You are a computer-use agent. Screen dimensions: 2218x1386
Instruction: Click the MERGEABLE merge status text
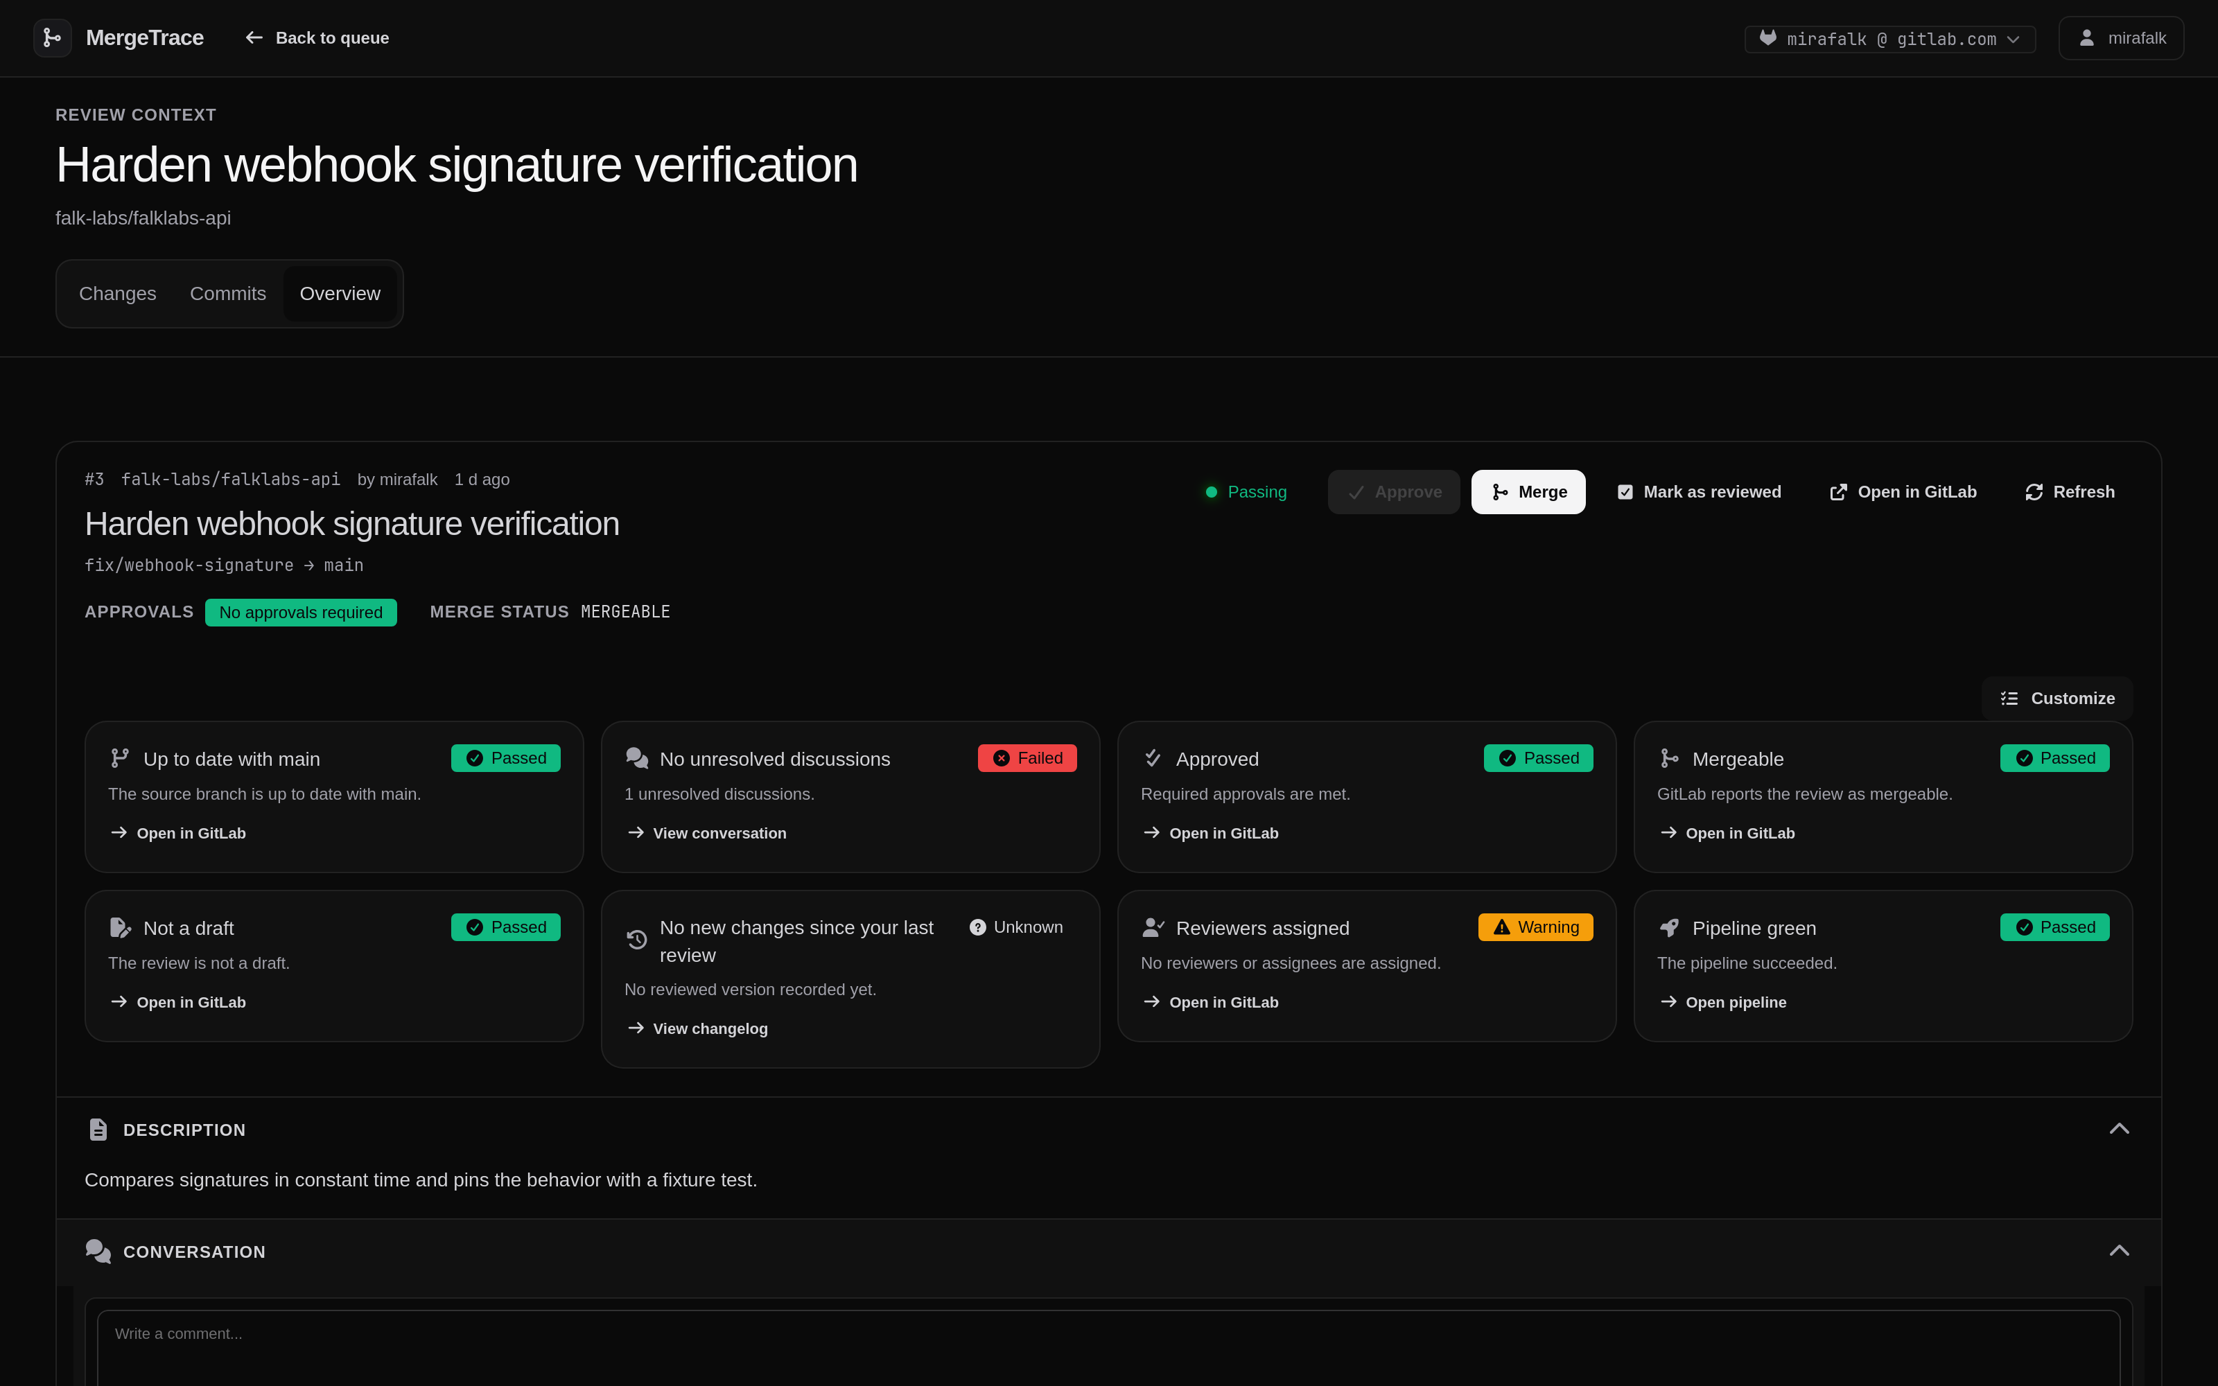(x=625, y=611)
